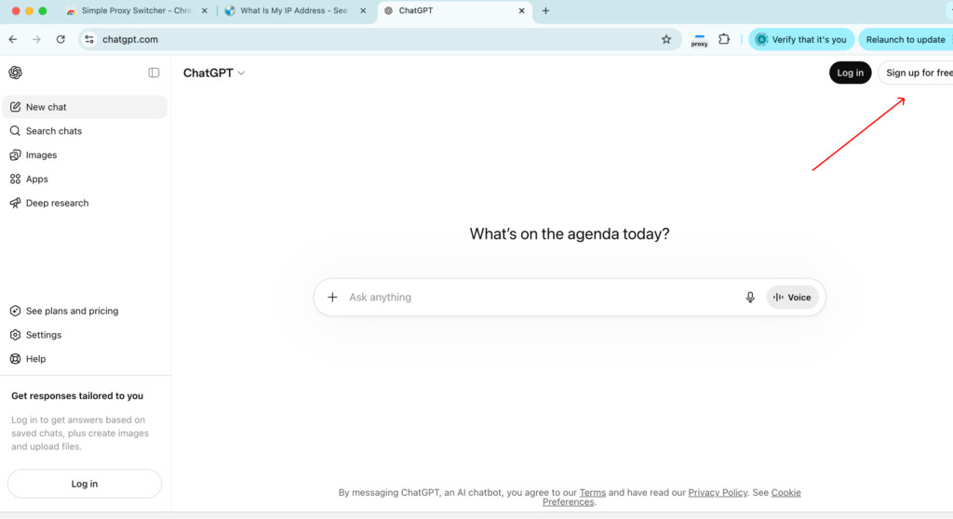The image size is (953, 519).
Task: Click Relaunch to update button
Action: 906,39
